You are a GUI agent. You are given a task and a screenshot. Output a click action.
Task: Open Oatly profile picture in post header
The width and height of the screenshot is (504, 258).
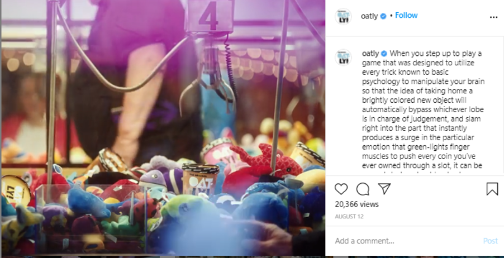click(x=343, y=16)
